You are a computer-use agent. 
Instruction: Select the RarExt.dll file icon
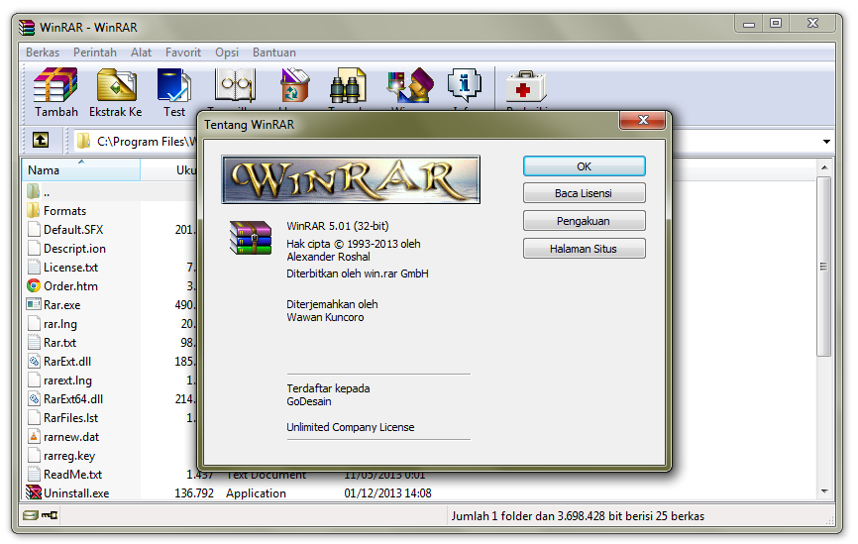tap(34, 362)
